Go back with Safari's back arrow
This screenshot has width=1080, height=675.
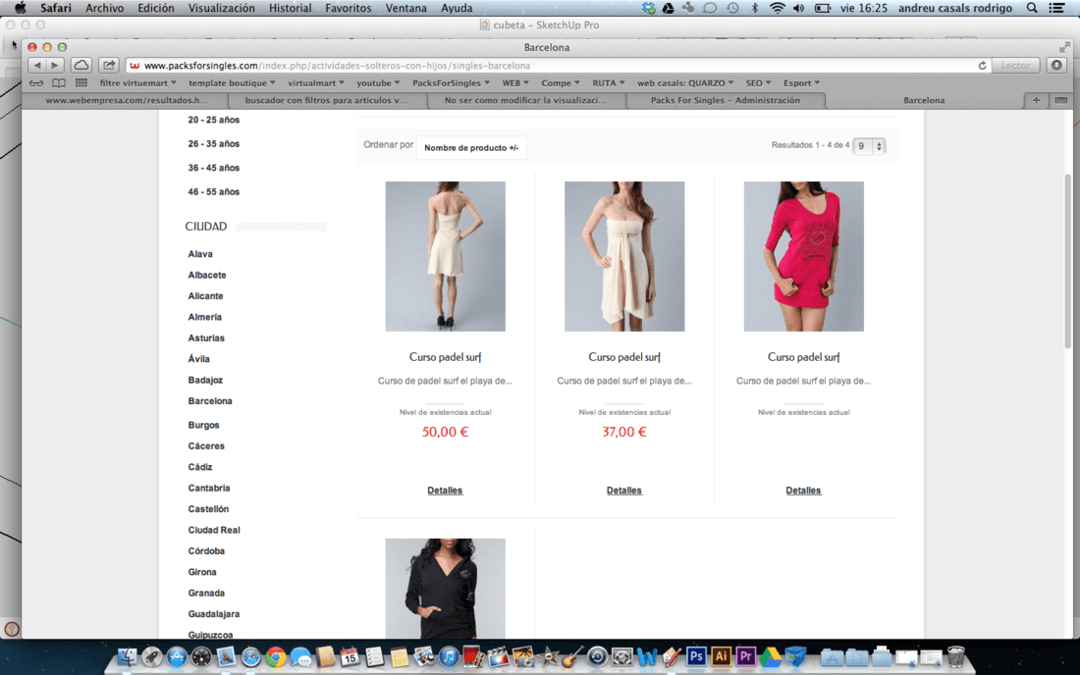pos(37,66)
